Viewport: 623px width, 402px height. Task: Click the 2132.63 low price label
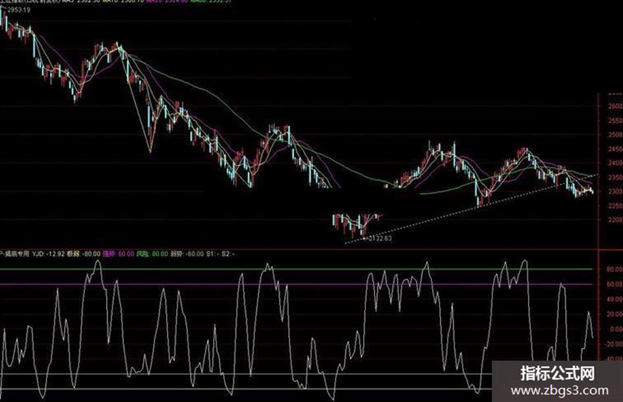coord(380,238)
